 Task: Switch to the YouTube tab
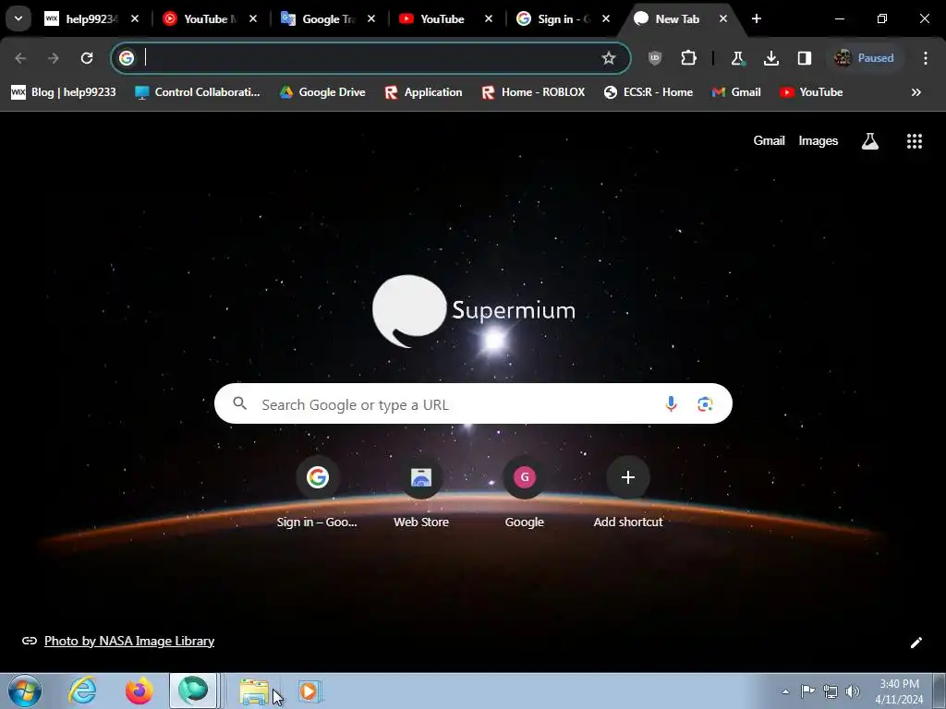tap(445, 18)
